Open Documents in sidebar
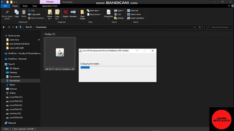 (x=13, y=77)
